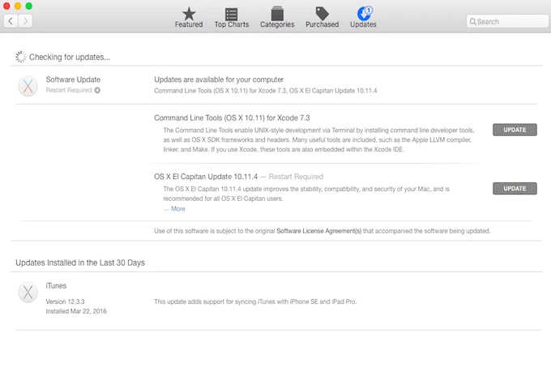The height and width of the screenshot is (389, 551).
Task: Click 'Updates Installed in the Last 30 Days'
Action: click(x=80, y=263)
